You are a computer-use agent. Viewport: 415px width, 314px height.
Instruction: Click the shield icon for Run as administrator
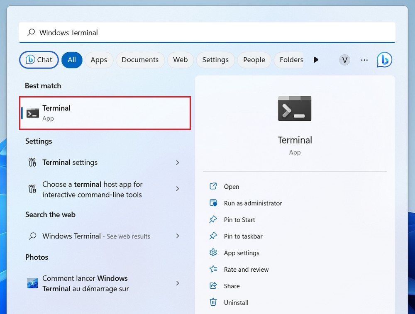[x=213, y=203]
